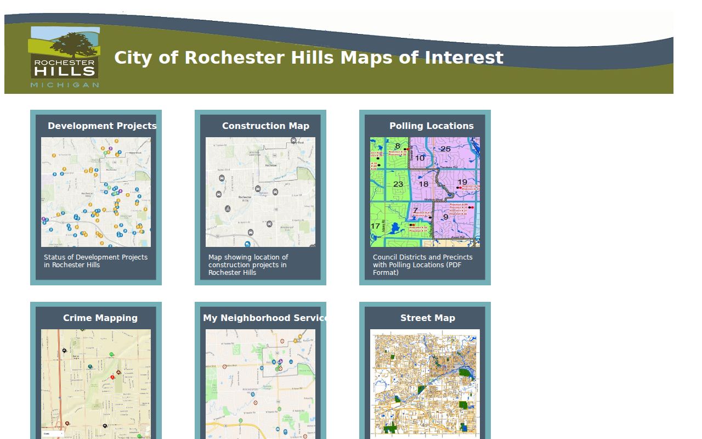Click the Development Projects card title
702x439 pixels.
[102, 126]
